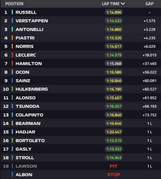
Task: Select Russell's teal team color bar
Action: (x=12, y=12)
